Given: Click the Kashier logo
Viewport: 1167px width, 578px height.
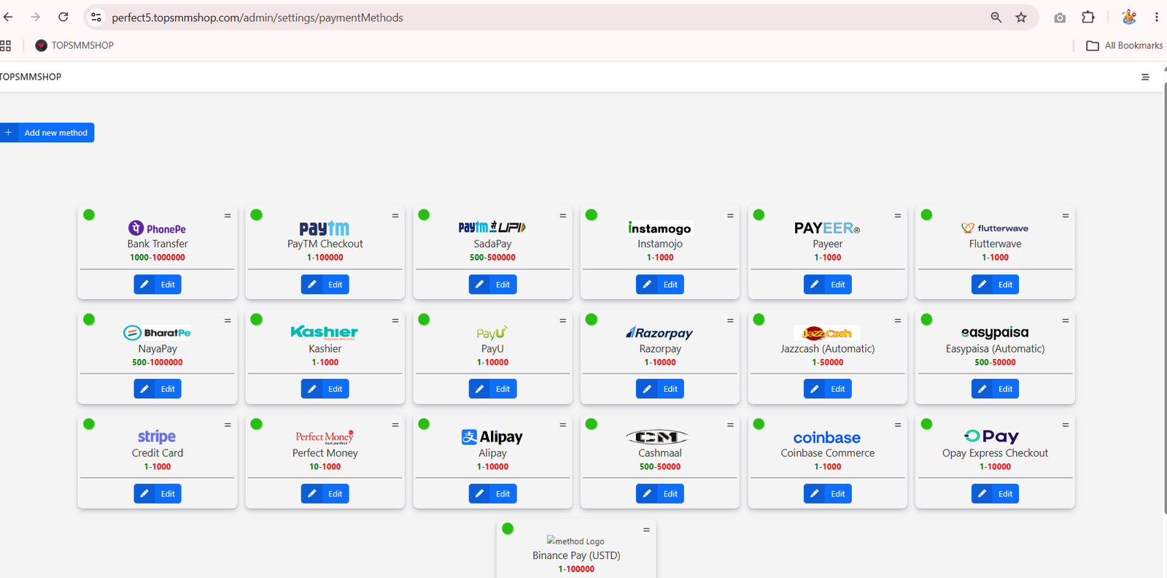Looking at the screenshot, I should pos(325,333).
